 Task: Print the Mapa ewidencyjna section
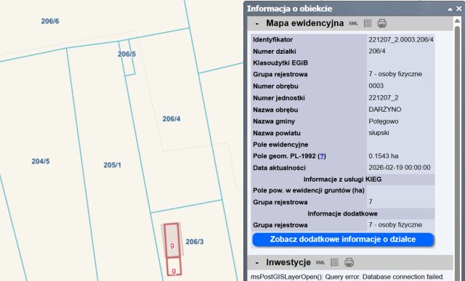382,23
